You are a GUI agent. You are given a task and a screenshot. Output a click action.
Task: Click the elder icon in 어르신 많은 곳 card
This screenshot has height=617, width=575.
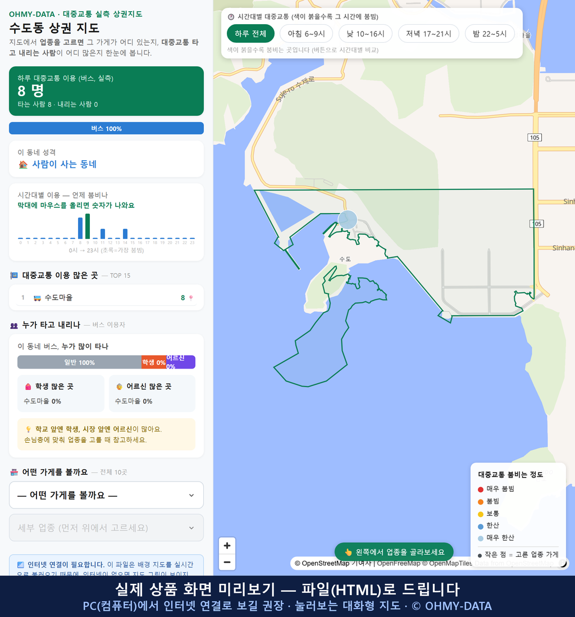[x=119, y=387]
